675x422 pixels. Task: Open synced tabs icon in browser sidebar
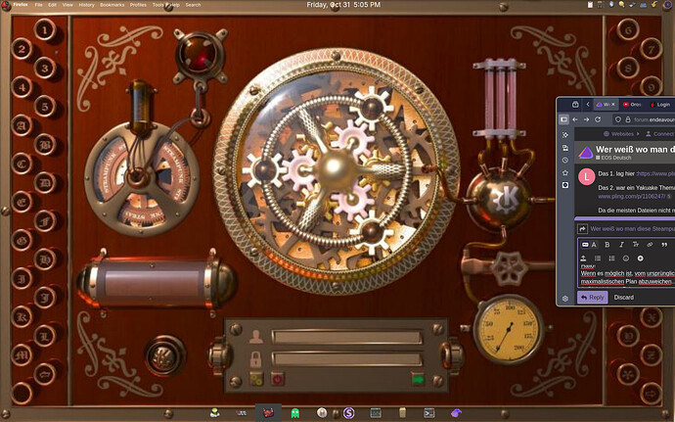[x=565, y=148]
